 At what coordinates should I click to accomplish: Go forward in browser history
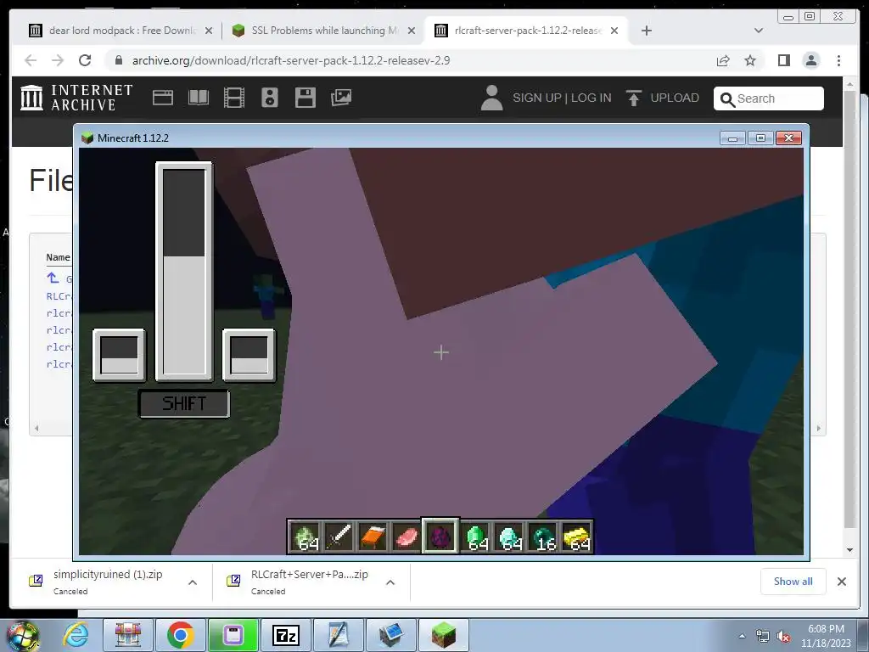click(58, 60)
